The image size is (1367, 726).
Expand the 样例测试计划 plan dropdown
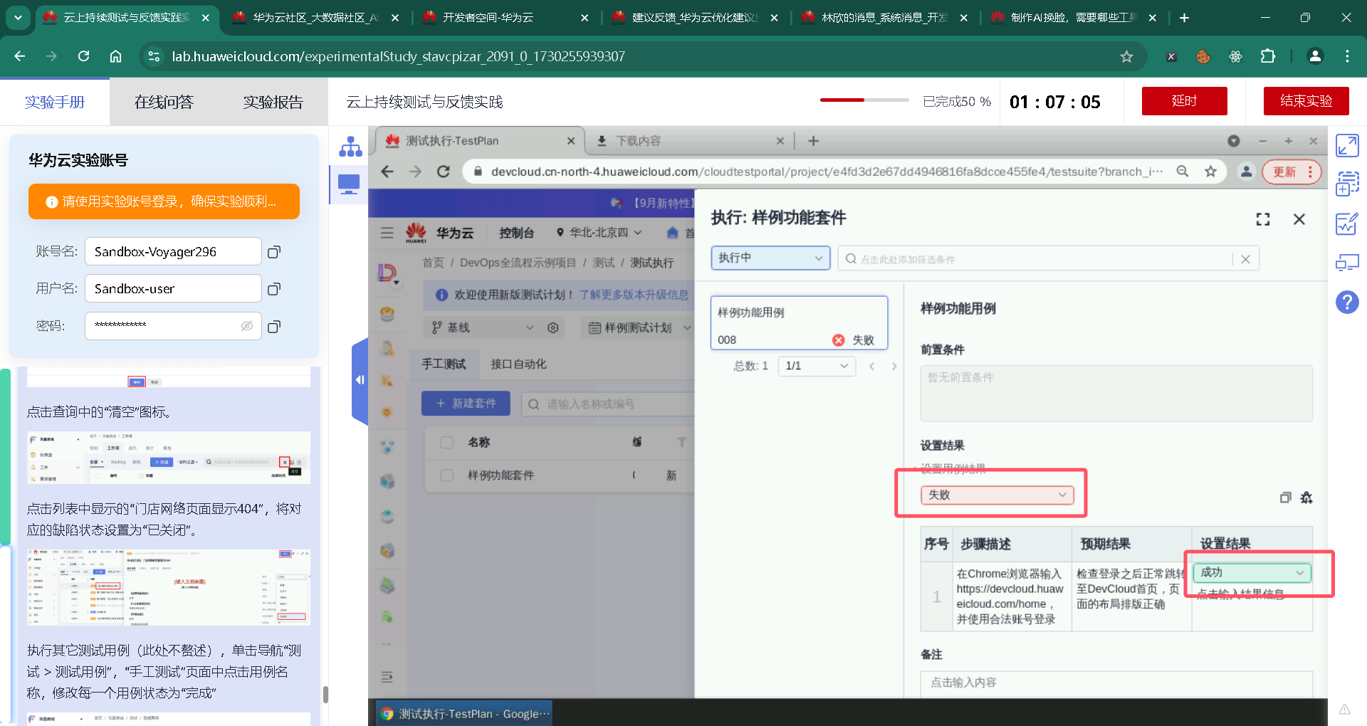point(639,327)
